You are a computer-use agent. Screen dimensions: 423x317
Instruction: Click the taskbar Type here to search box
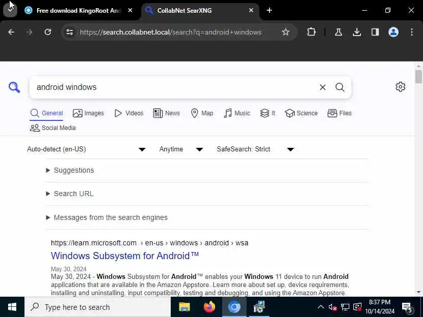(98, 307)
